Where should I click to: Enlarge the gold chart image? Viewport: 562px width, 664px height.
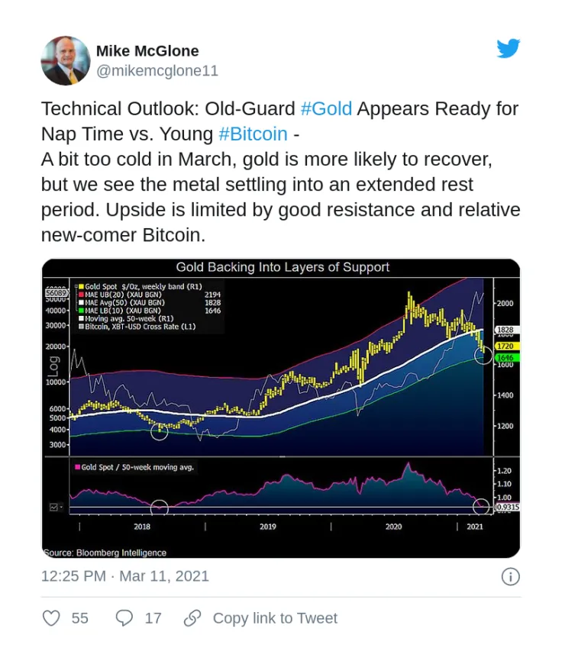(281, 408)
